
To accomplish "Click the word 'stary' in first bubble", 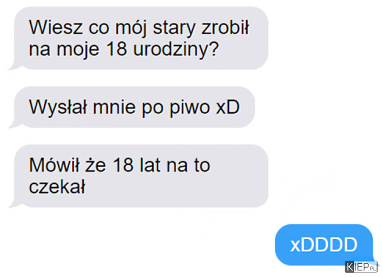I will pos(174,29).
